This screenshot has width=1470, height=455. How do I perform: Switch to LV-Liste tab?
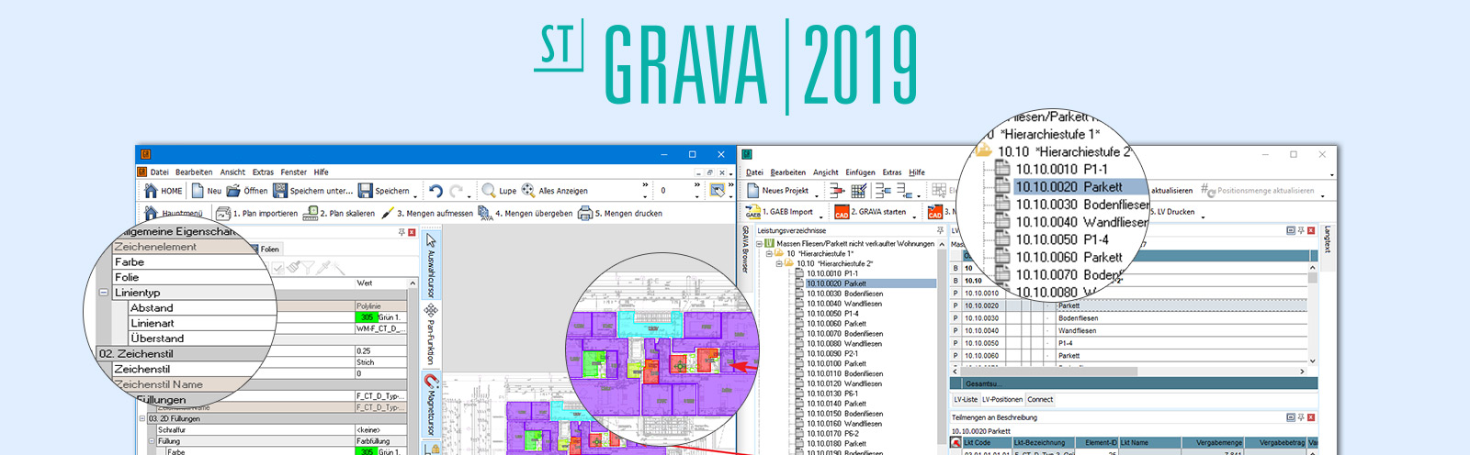pyautogui.click(x=966, y=399)
